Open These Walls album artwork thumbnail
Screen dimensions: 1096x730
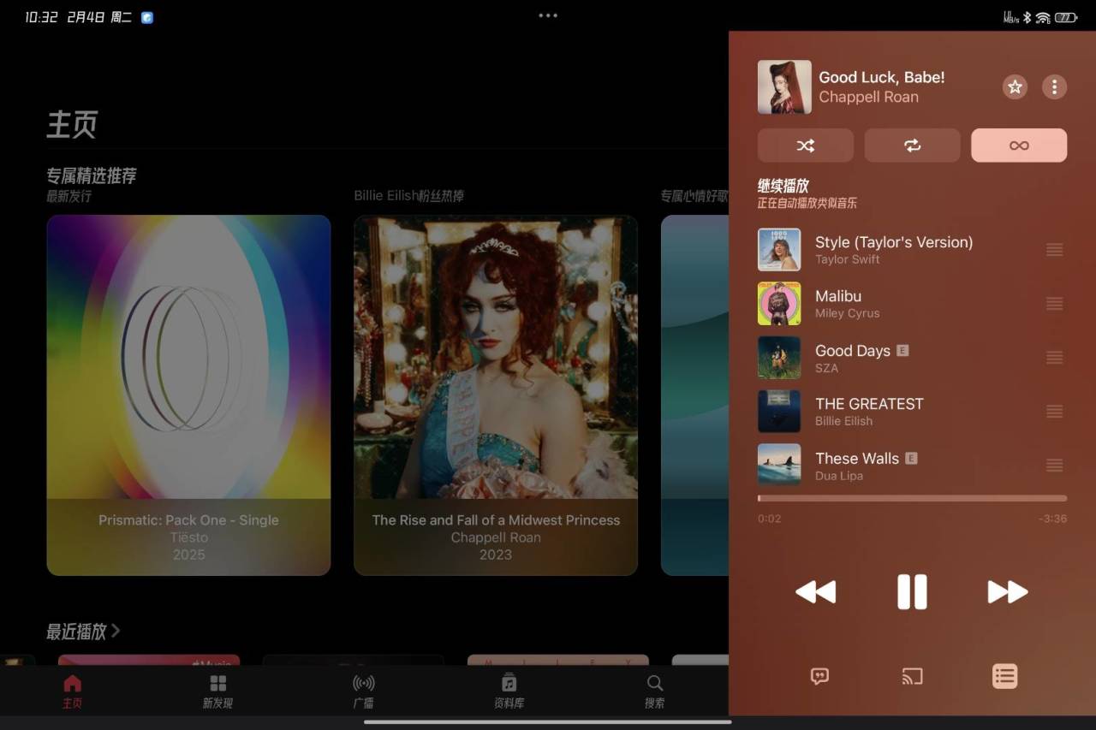[779, 466]
